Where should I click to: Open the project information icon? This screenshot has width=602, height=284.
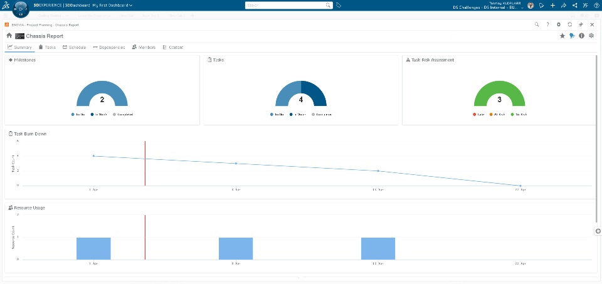pos(582,36)
